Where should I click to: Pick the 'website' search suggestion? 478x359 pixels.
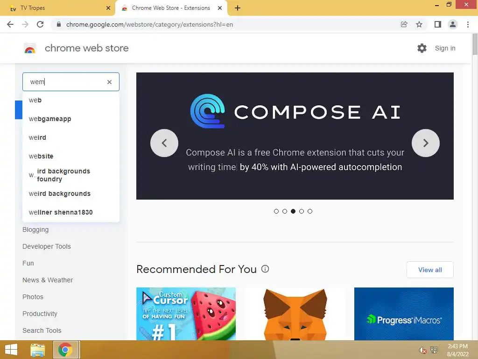point(71,156)
